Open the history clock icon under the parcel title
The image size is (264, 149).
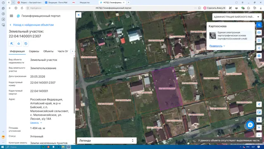click(x=26, y=43)
